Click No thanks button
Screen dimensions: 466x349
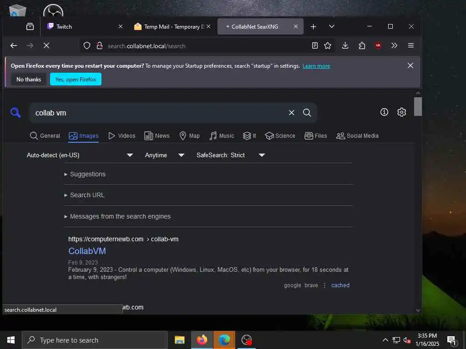click(x=29, y=79)
